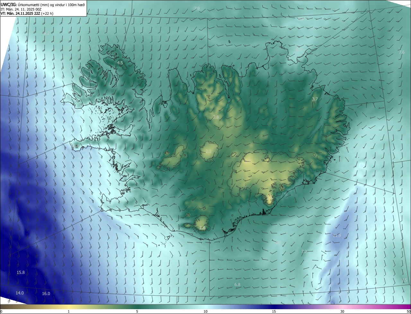
Task: Click the 11.9 value in the blue band
Action: pos(337,235)
